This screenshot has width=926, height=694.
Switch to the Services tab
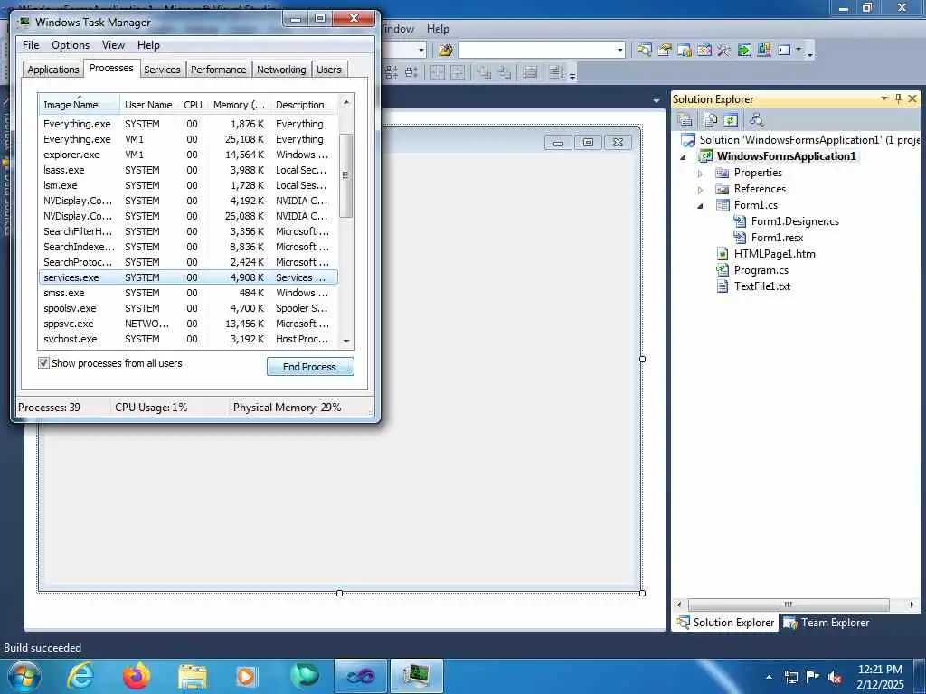162,69
